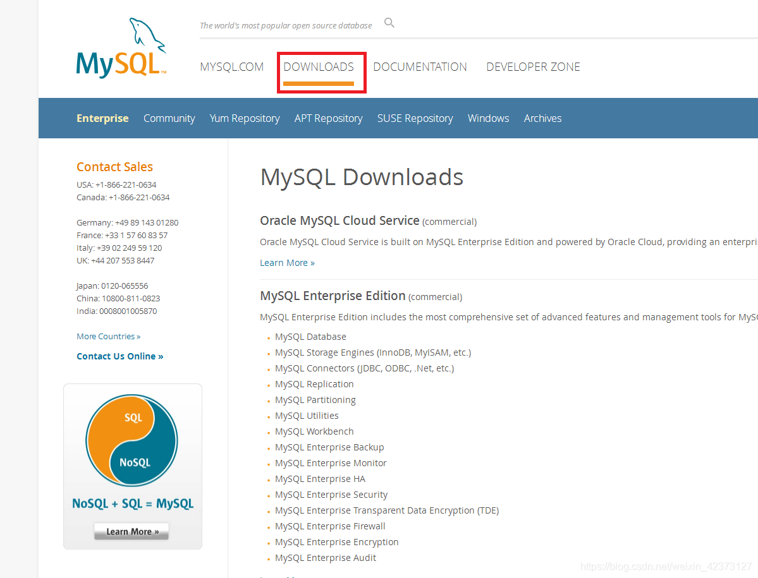Select MySQL Utilities list item
The width and height of the screenshot is (758, 578).
(x=307, y=416)
